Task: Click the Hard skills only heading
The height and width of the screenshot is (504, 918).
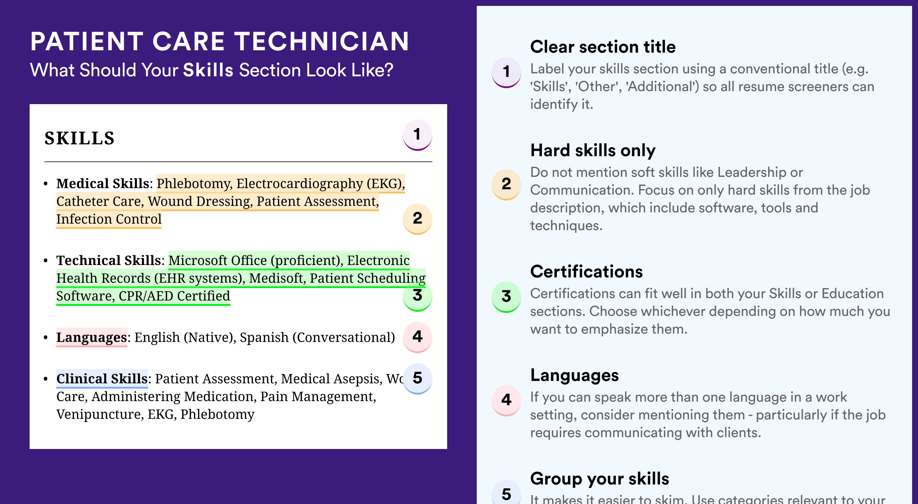Action: 593,151
